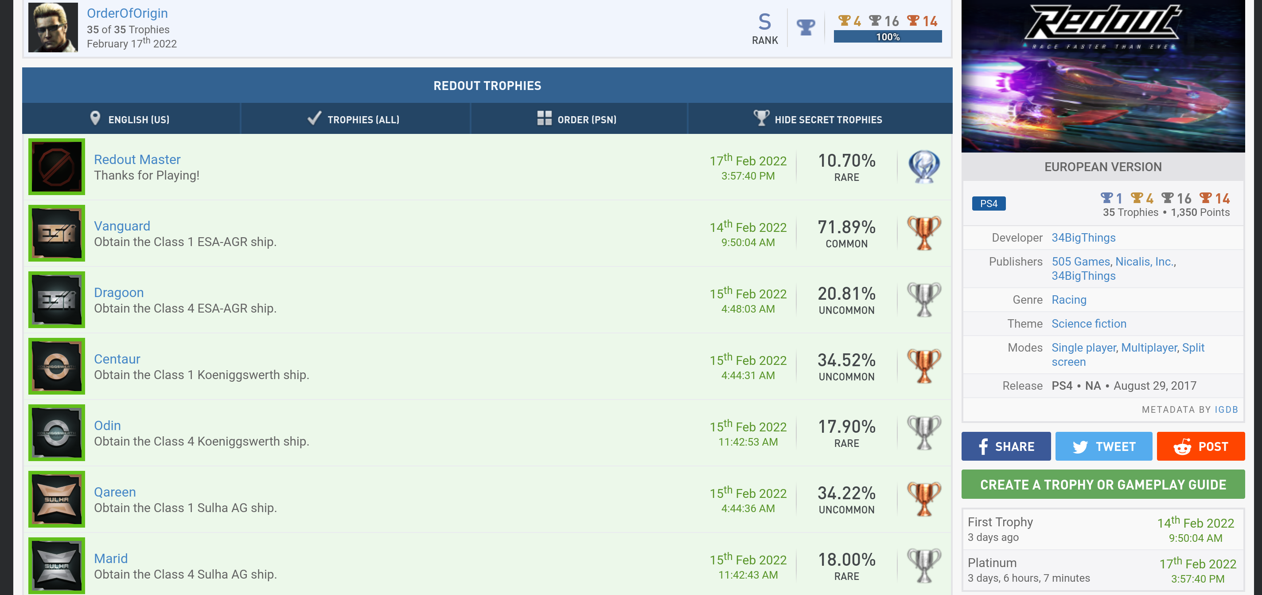The height and width of the screenshot is (595, 1262).
Task: Click the REDOUT TROPHIES header
Action: pos(487,86)
